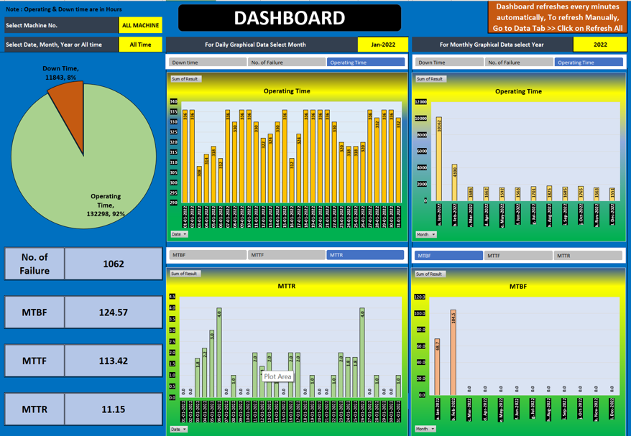
Task: Open the Jan-2022 month selector cell
Action: 382,45
